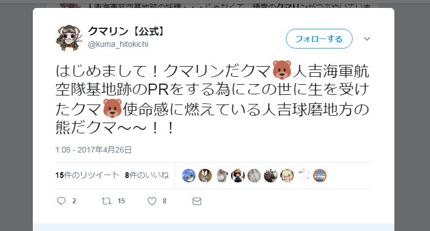Click the retweet arrows icon
The width and height of the screenshot is (430, 231).
click(106, 201)
